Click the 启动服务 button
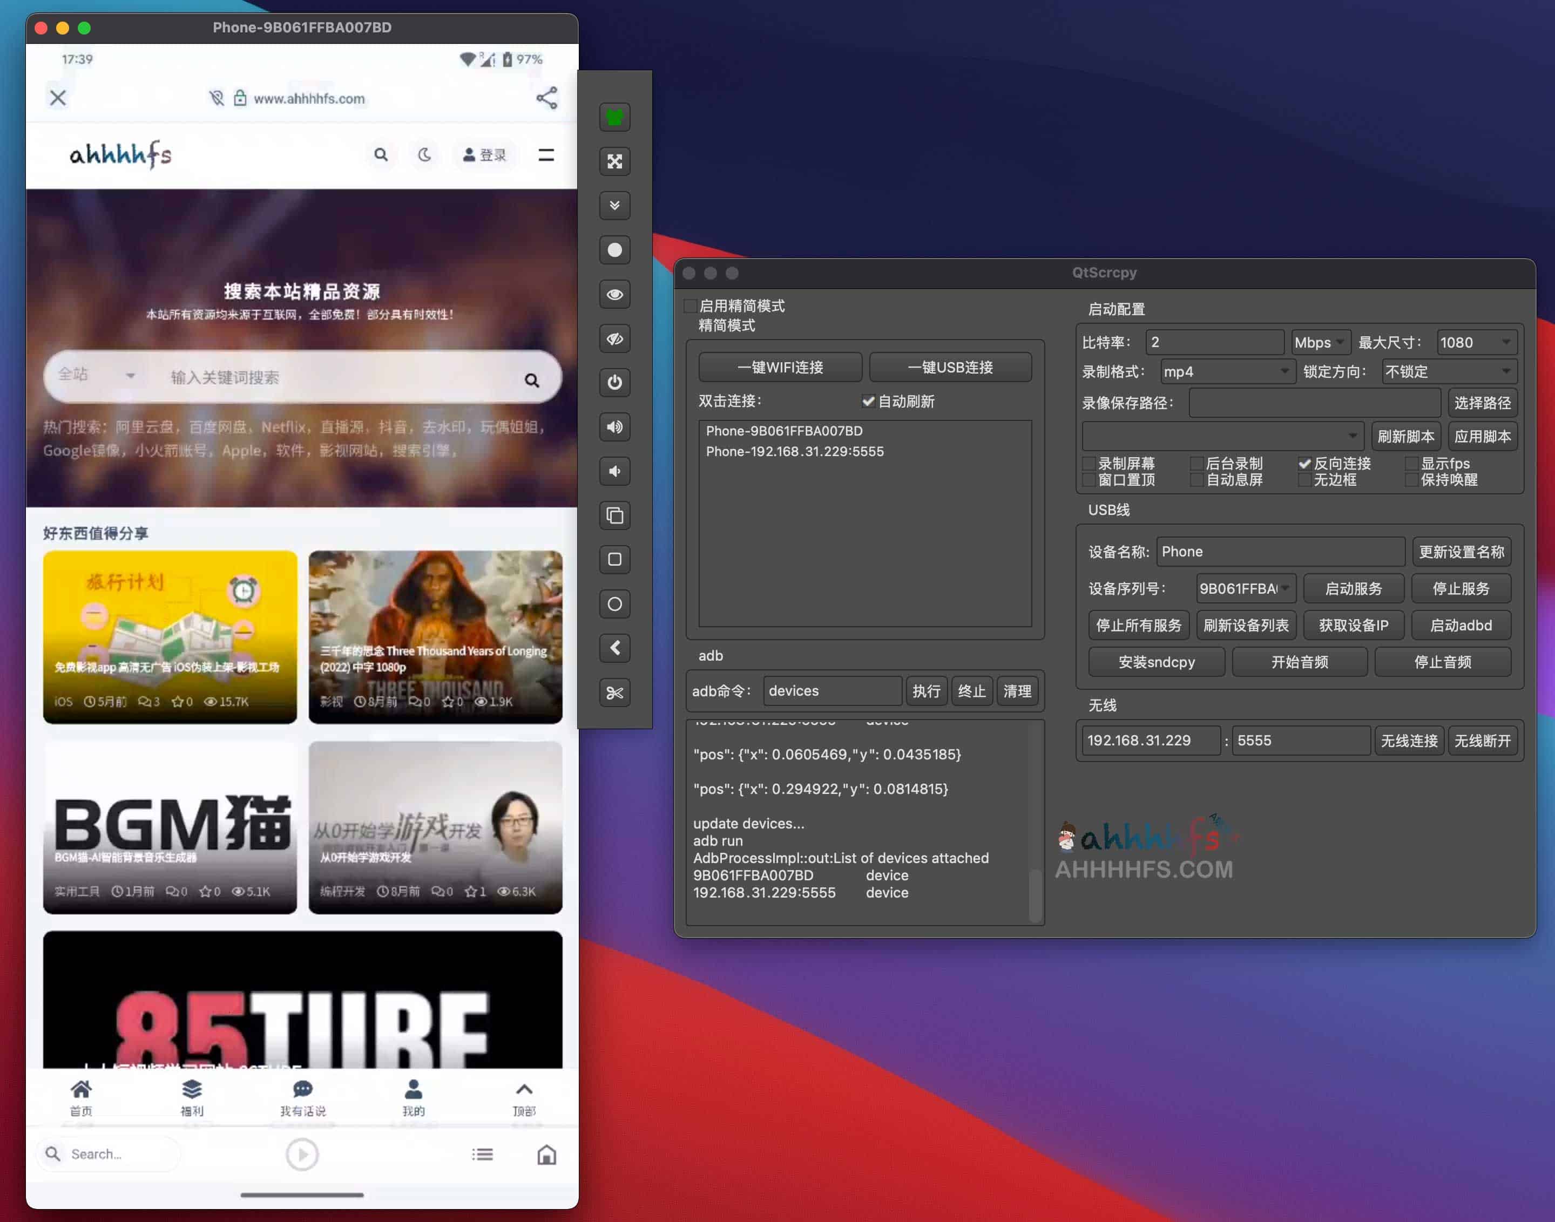This screenshot has width=1555, height=1222. tap(1354, 588)
